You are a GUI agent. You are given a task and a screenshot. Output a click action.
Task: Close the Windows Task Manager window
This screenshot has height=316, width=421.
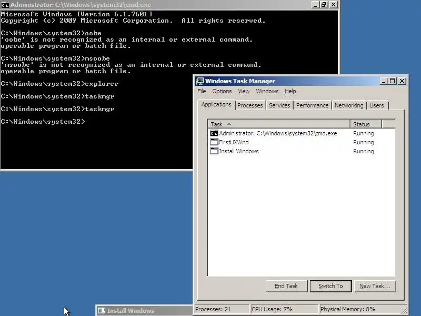click(x=402, y=81)
